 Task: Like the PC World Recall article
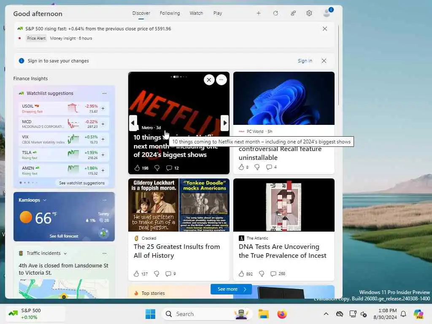point(241,167)
